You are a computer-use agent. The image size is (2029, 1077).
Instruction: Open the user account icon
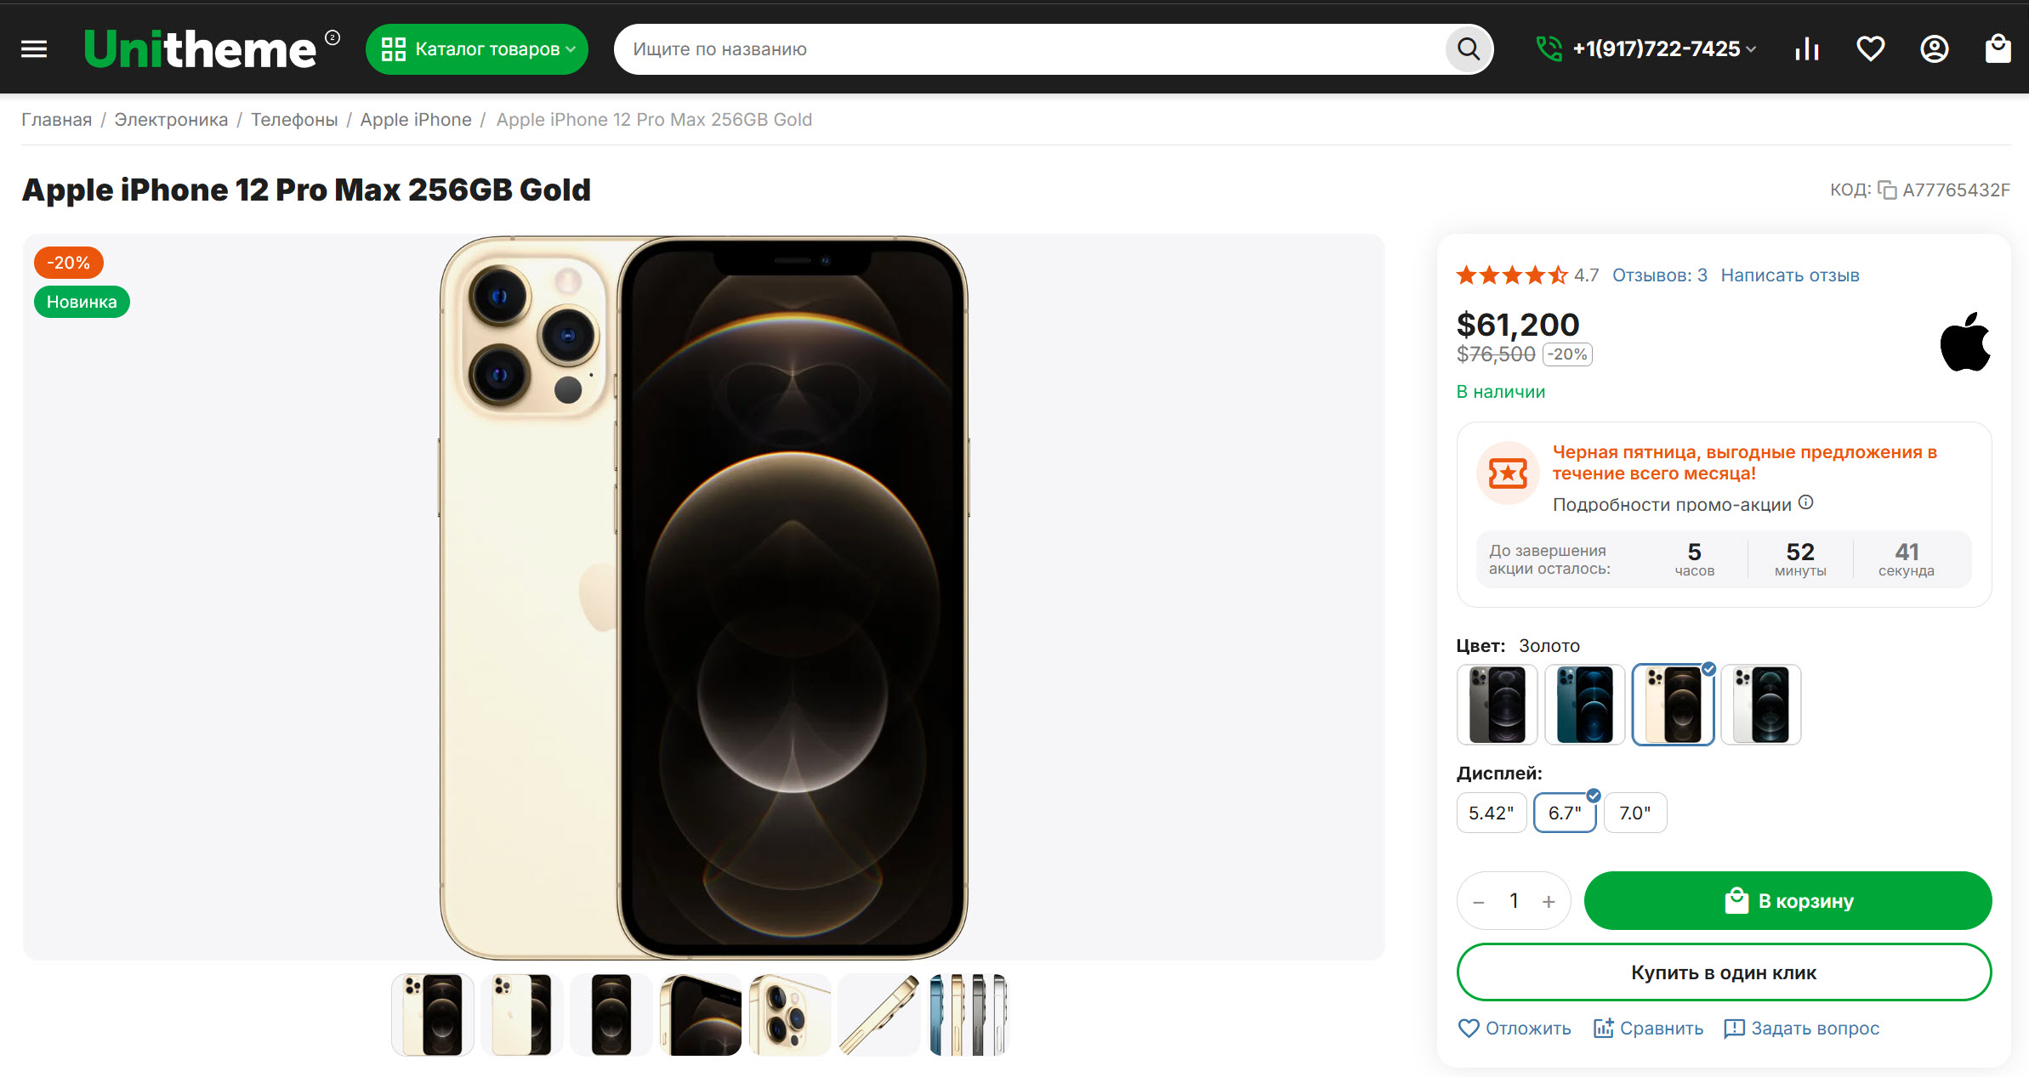pyautogui.click(x=1935, y=49)
